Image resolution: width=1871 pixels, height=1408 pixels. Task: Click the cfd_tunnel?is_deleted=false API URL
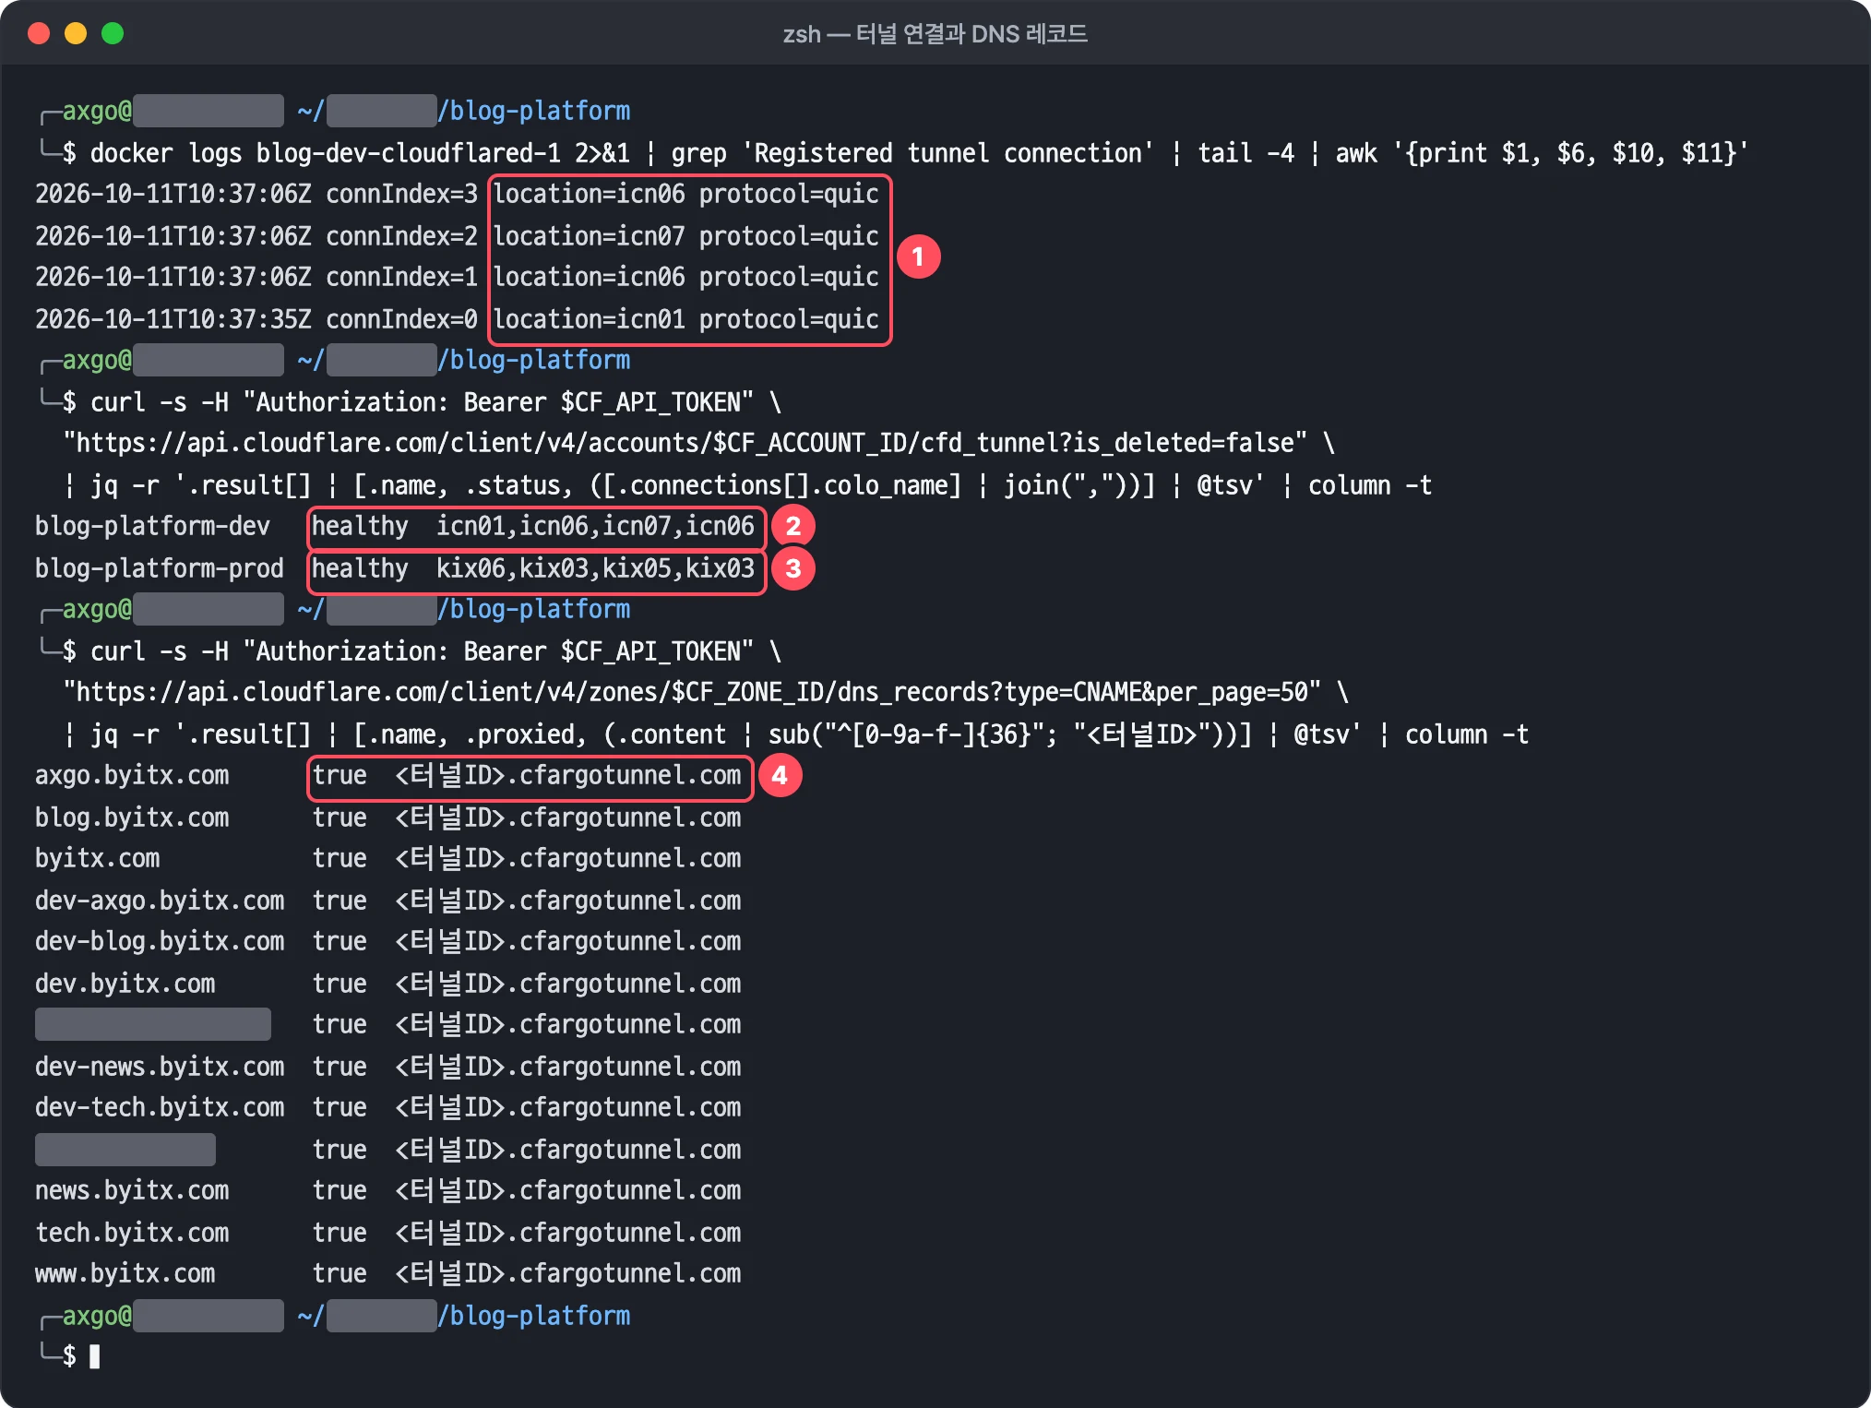coord(685,444)
